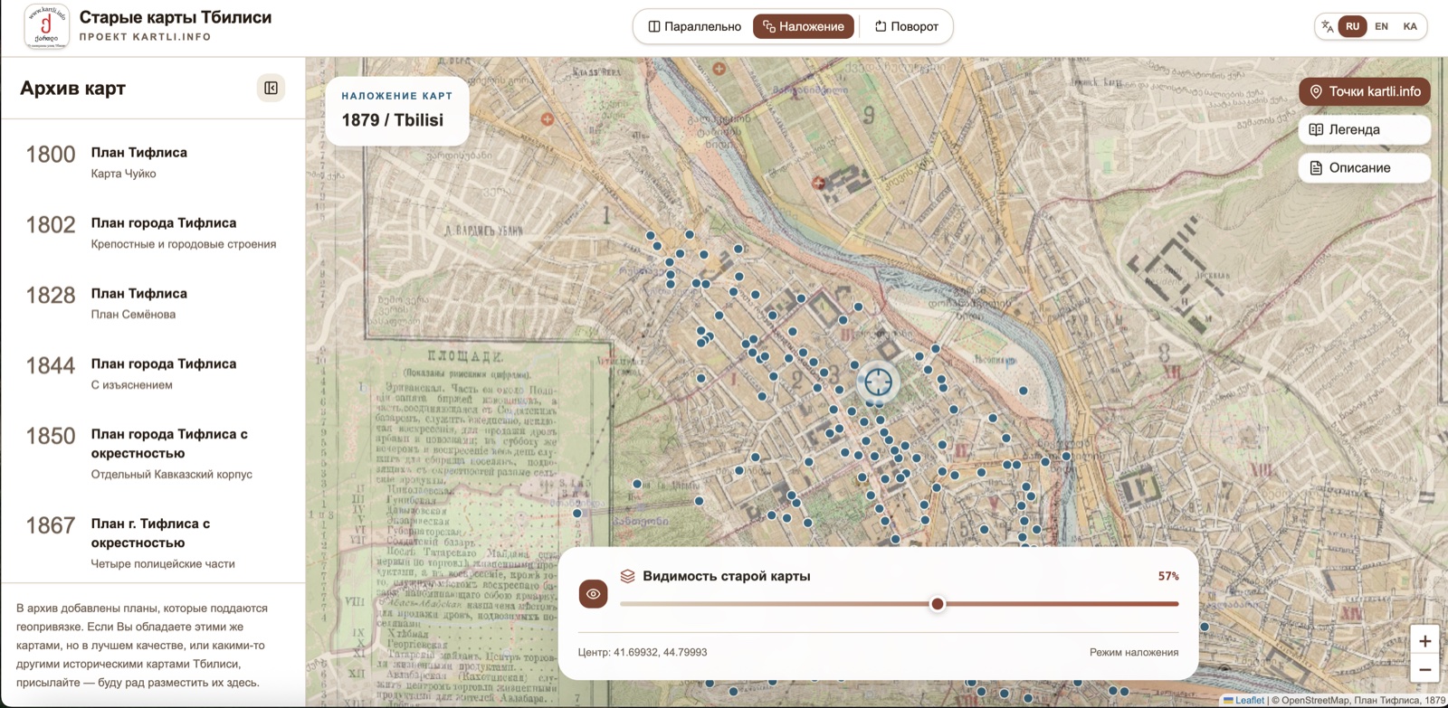The width and height of the screenshot is (1448, 708).
Task: Click the layers icon beside Видимость старой карты
Action: 627,576
